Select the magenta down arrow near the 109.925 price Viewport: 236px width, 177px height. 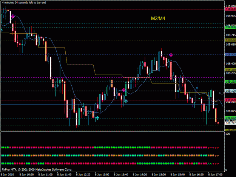12,16
